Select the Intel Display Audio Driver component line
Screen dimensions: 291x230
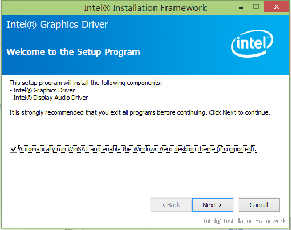(x=48, y=98)
